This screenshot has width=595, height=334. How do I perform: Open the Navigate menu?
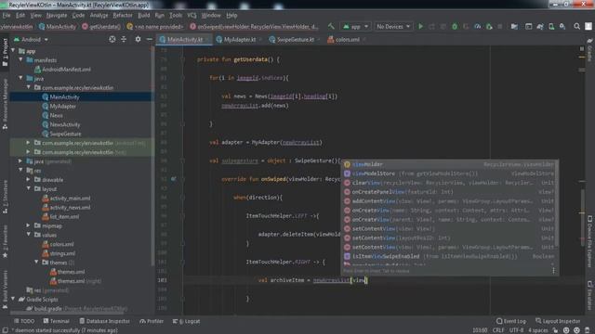57,16
